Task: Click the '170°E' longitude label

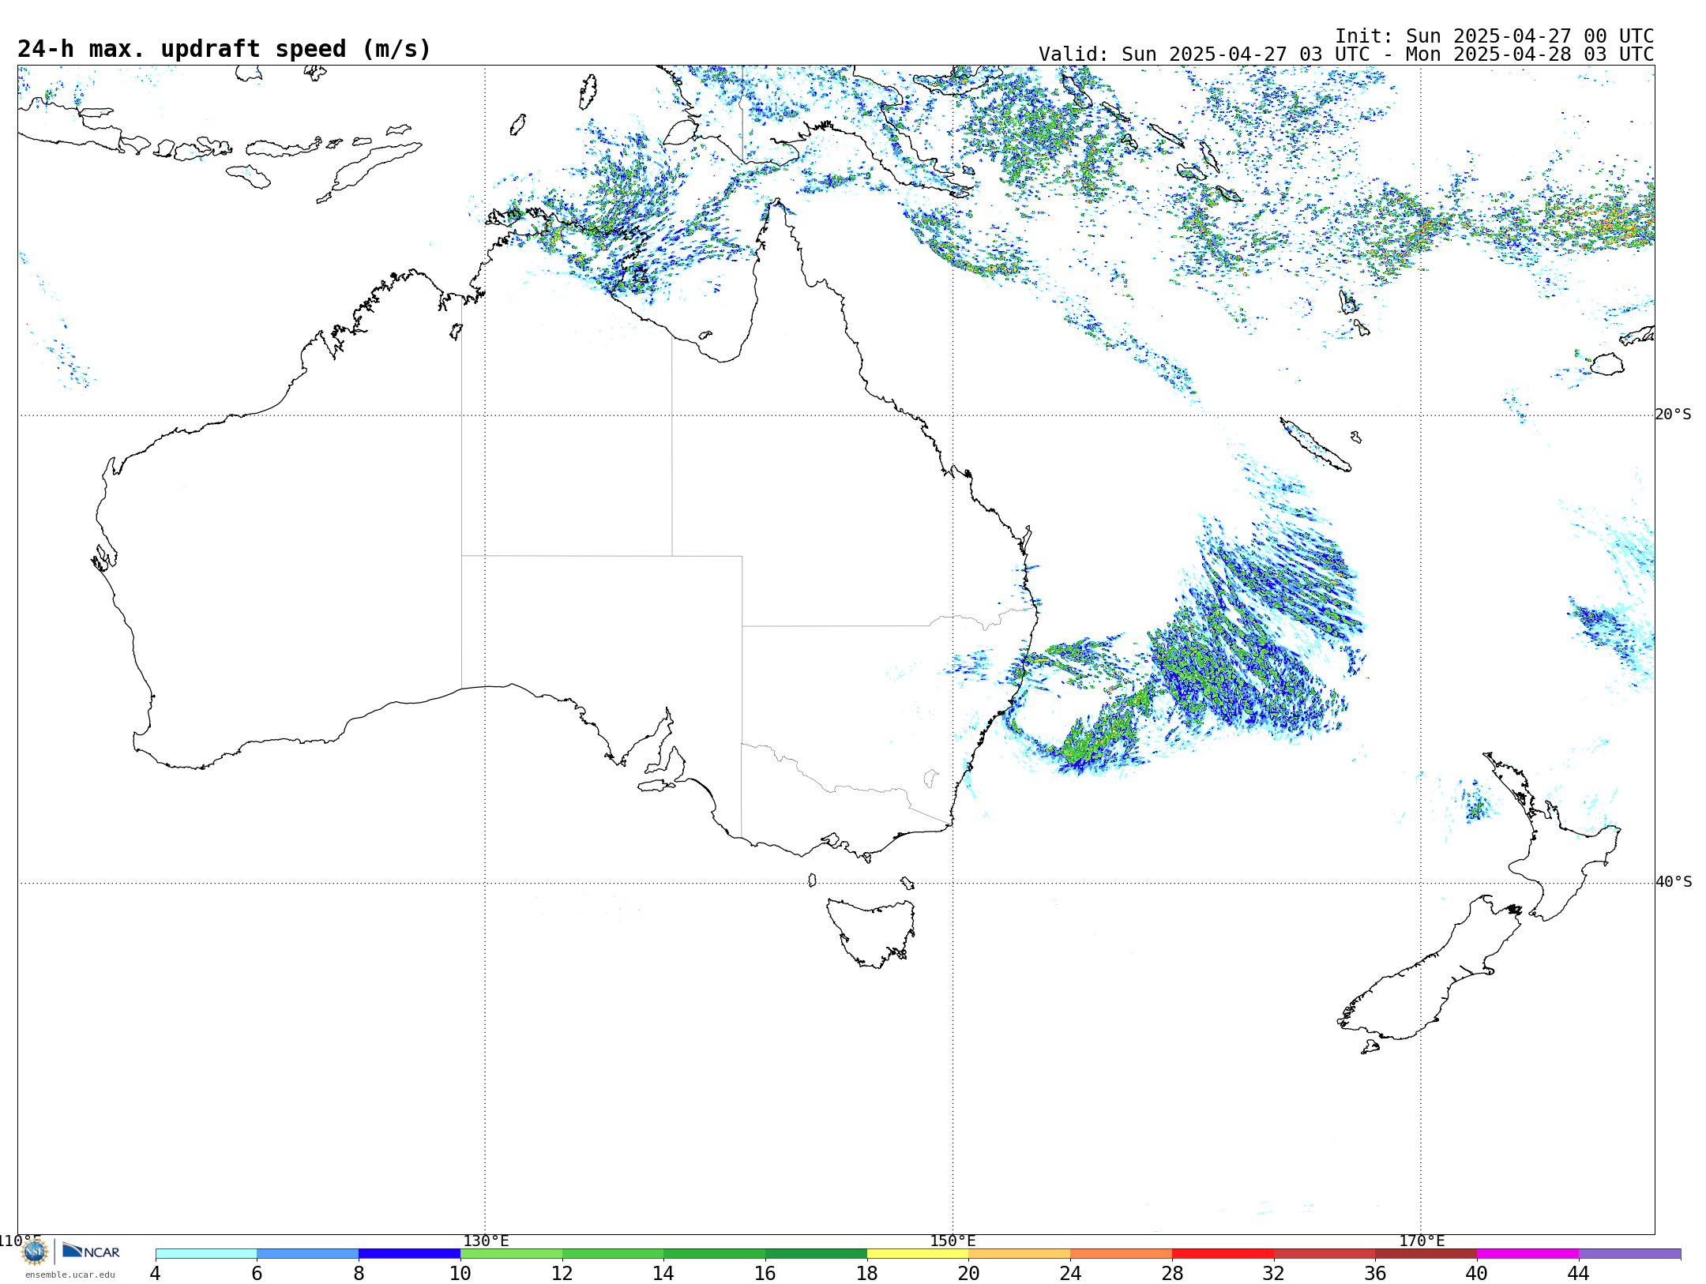Action: click(x=1422, y=1241)
